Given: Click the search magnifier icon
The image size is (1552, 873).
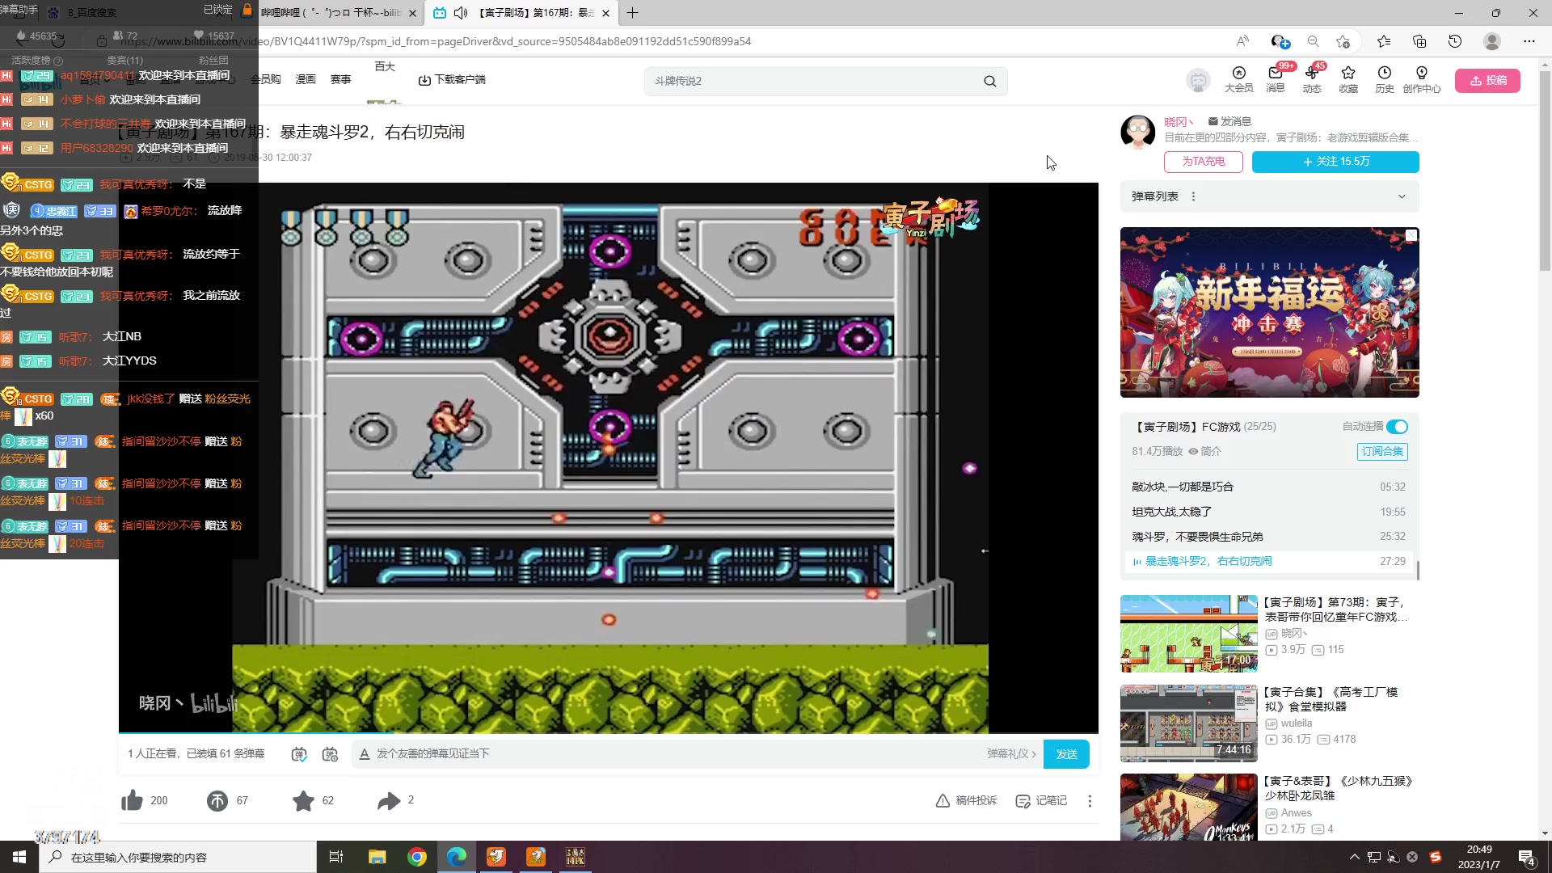Looking at the screenshot, I should [x=989, y=81].
